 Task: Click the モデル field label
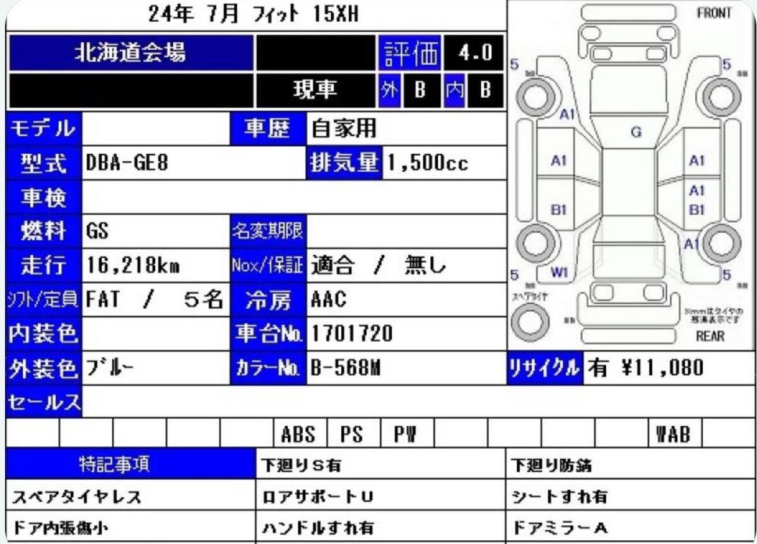(x=44, y=129)
